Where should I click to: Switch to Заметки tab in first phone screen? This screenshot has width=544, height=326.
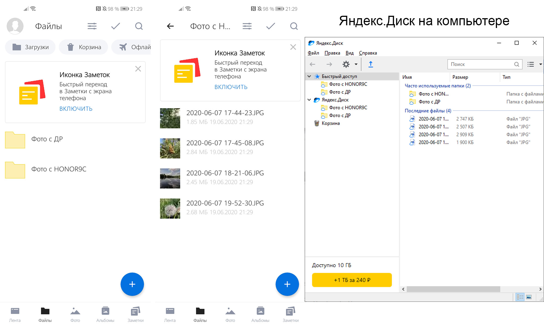tap(135, 315)
